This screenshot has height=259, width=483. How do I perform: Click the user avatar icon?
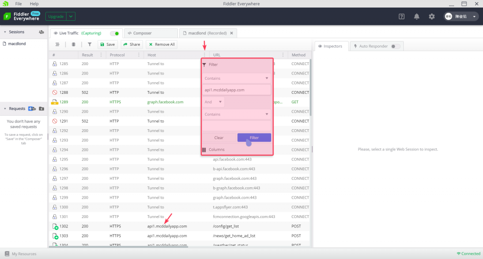click(449, 17)
